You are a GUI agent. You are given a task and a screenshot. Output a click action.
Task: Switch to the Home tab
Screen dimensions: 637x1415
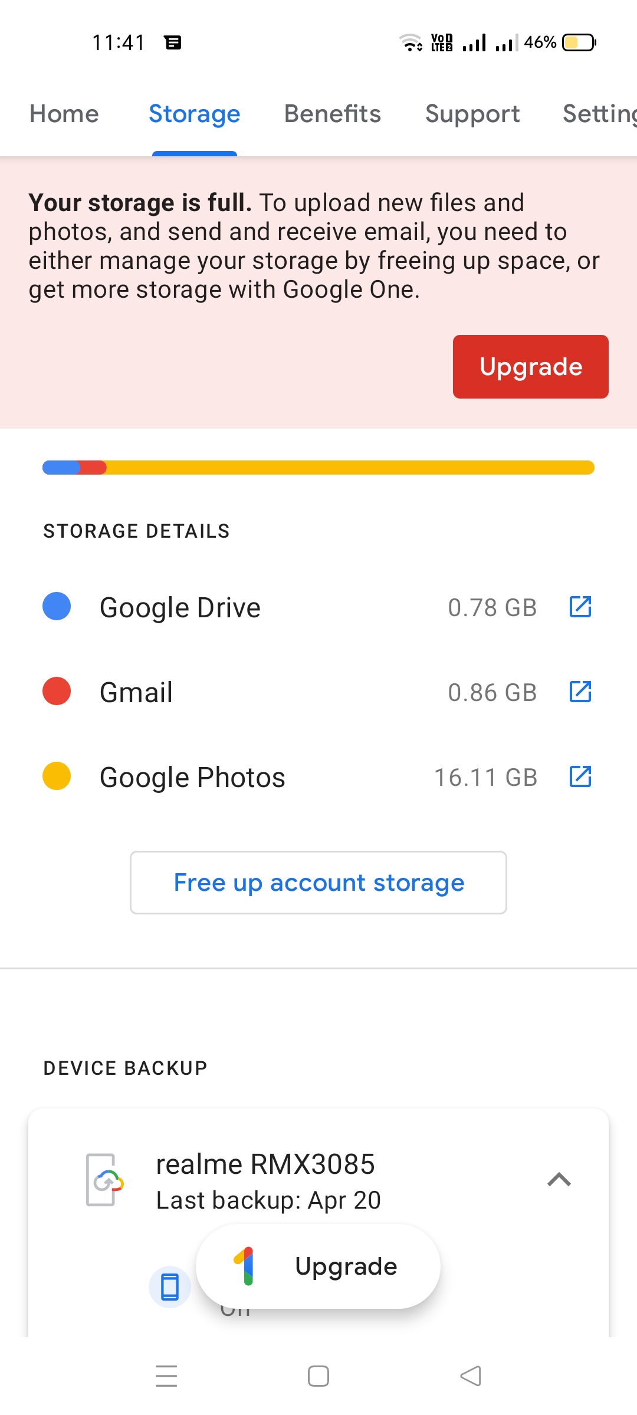pyautogui.click(x=64, y=114)
